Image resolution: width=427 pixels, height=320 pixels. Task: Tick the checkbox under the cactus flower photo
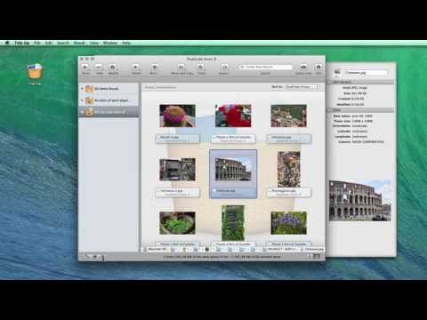click(159, 138)
